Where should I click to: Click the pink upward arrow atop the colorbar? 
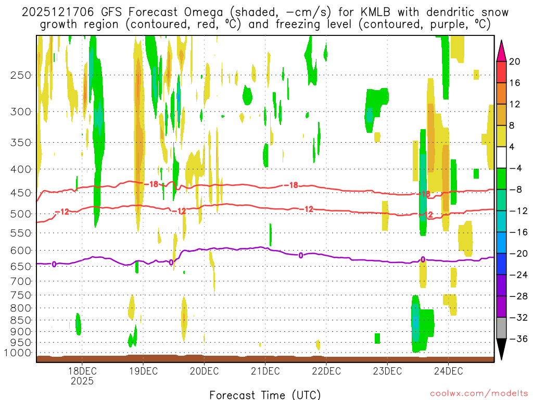501,51
